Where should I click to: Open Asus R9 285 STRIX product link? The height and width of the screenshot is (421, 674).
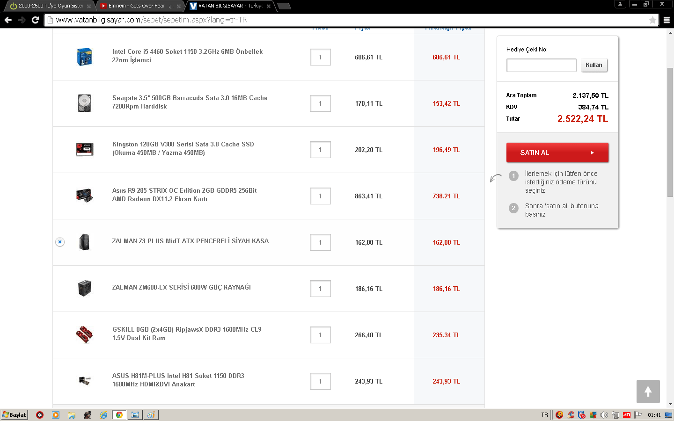pyautogui.click(x=184, y=195)
